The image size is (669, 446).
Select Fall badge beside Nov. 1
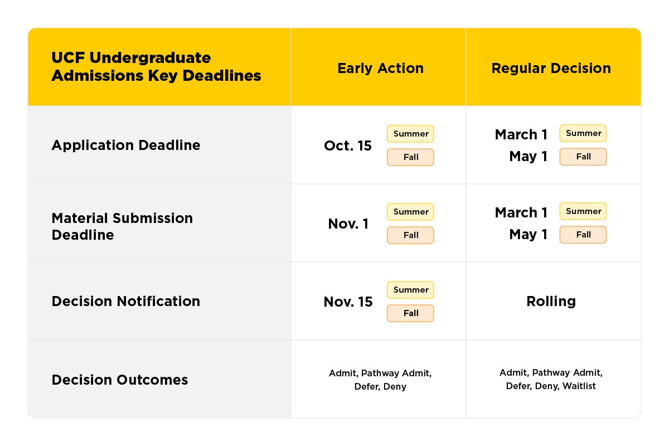(x=410, y=235)
